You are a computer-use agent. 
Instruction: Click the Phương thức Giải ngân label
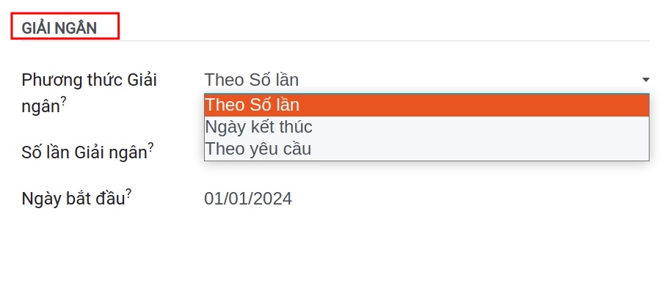click(x=89, y=93)
